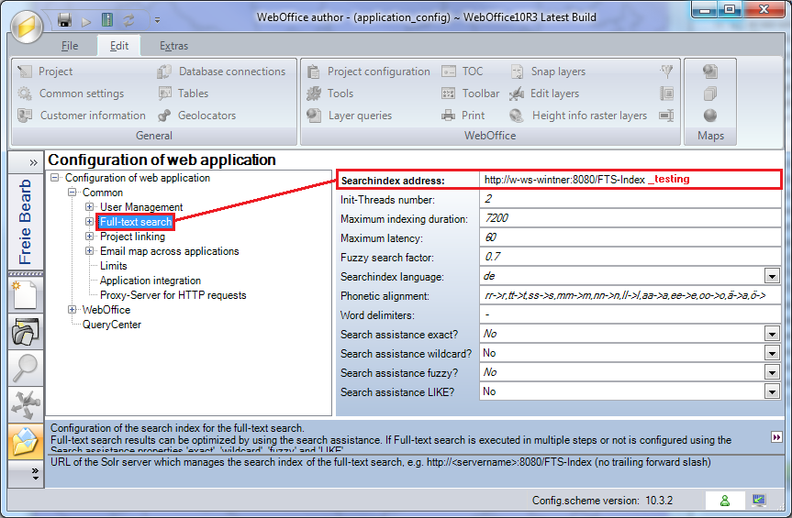Click the stacked pages icon in Maps group
The height and width of the screenshot is (518, 792).
pyautogui.click(x=710, y=94)
